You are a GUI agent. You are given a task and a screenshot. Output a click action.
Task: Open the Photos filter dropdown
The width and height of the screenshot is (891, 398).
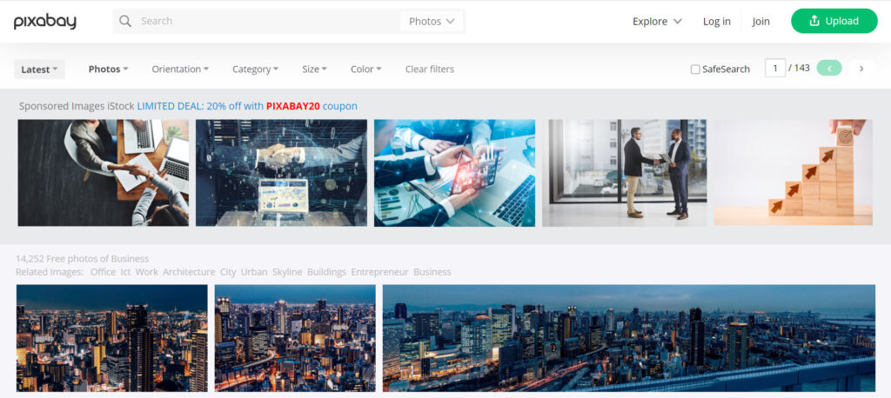(108, 69)
